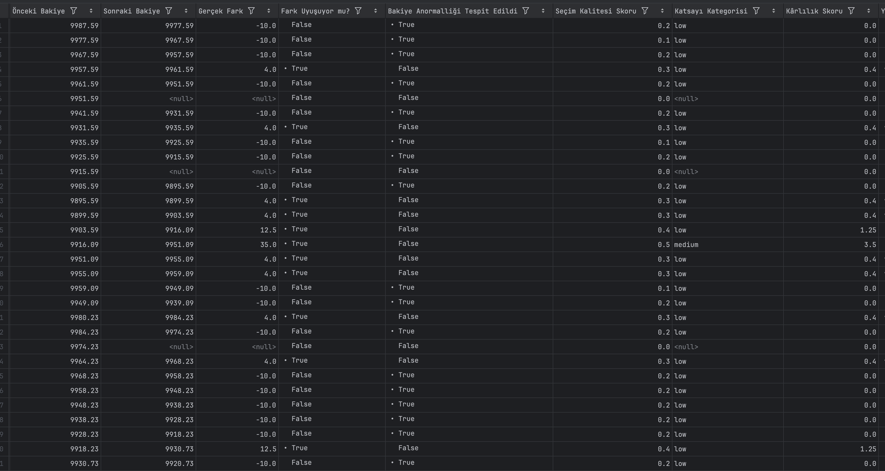885x471 pixels.
Task: Click filter icon on Önceki Bakiye column
Action: pyautogui.click(x=74, y=11)
